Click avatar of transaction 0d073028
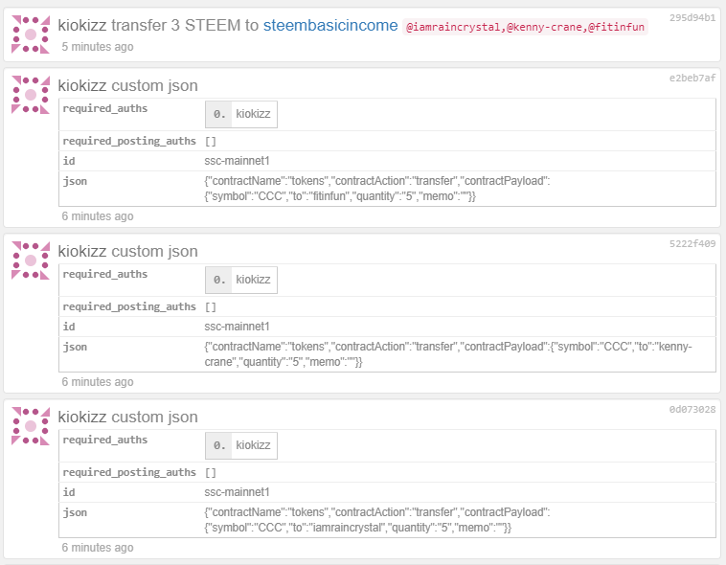The image size is (726, 565). click(x=31, y=426)
